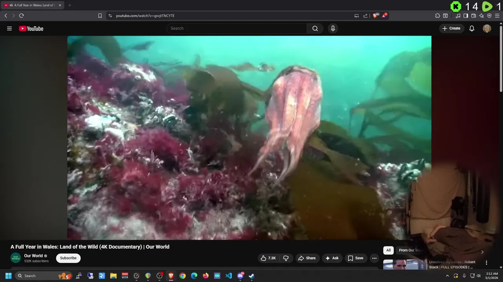Open the Our World channel name link

click(33, 256)
